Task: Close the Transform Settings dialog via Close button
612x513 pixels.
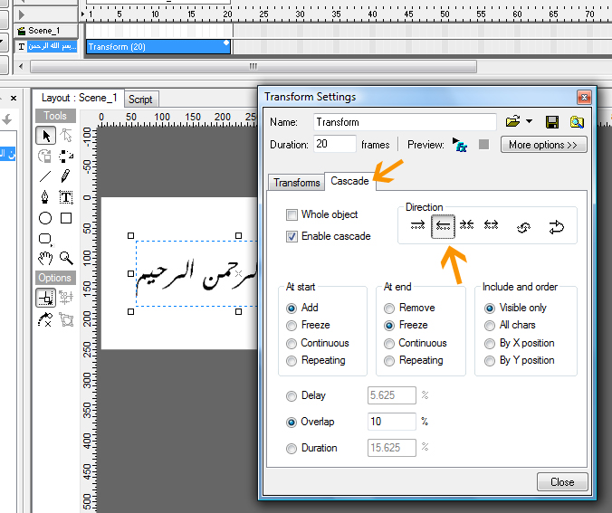Action: 561,481
